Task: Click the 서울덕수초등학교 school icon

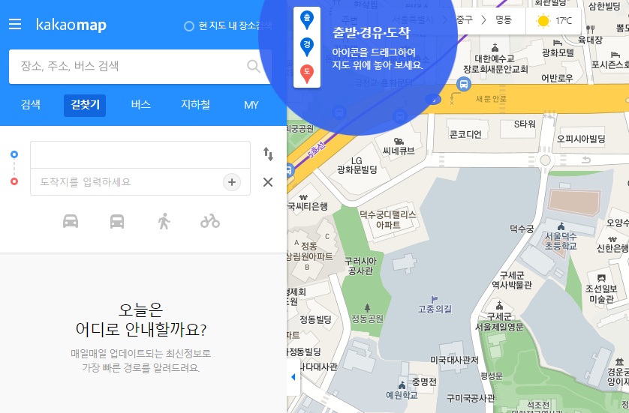Action: [561, 226]
